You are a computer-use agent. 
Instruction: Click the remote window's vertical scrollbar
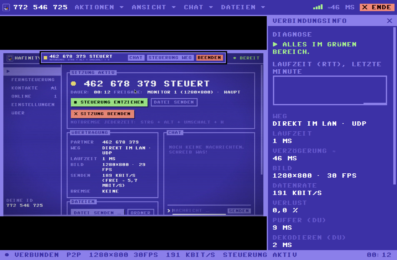(262, 120)
